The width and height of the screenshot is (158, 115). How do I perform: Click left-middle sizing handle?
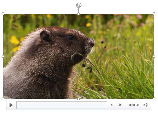(3, 56)
